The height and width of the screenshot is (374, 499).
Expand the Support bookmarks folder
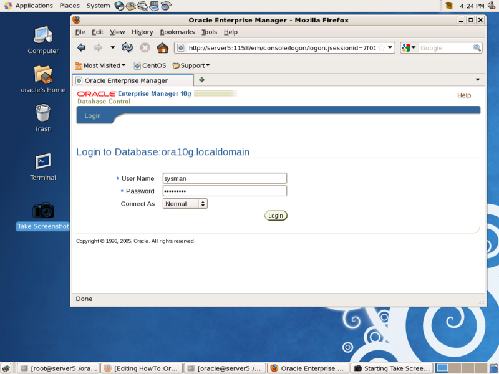(191, 65)
